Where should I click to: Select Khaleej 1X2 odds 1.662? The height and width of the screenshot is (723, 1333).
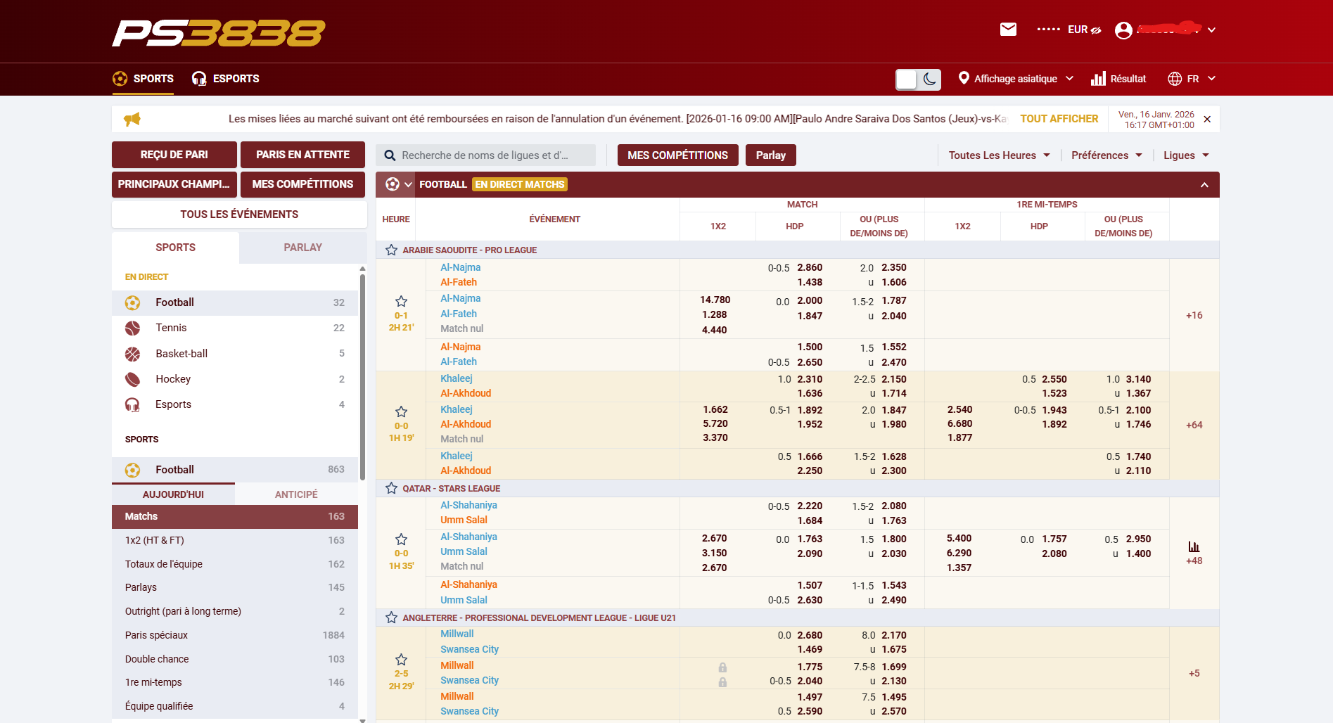715,409
